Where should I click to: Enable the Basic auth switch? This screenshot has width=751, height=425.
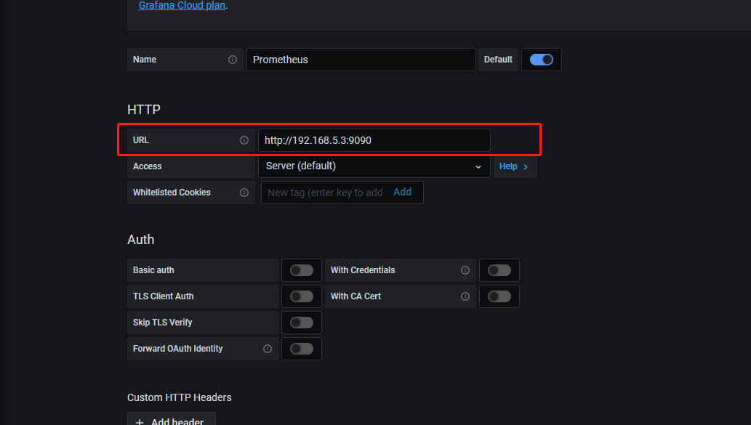pyautogui.click(x=301, y=270)
